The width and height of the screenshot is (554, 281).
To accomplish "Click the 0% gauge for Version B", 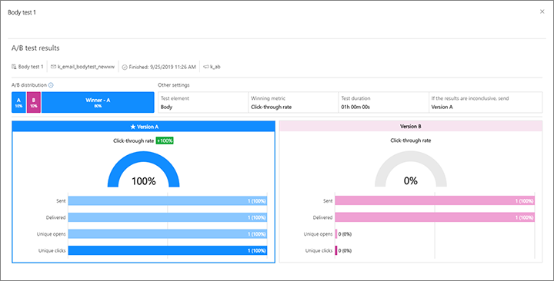I will (x=411, y=169).
